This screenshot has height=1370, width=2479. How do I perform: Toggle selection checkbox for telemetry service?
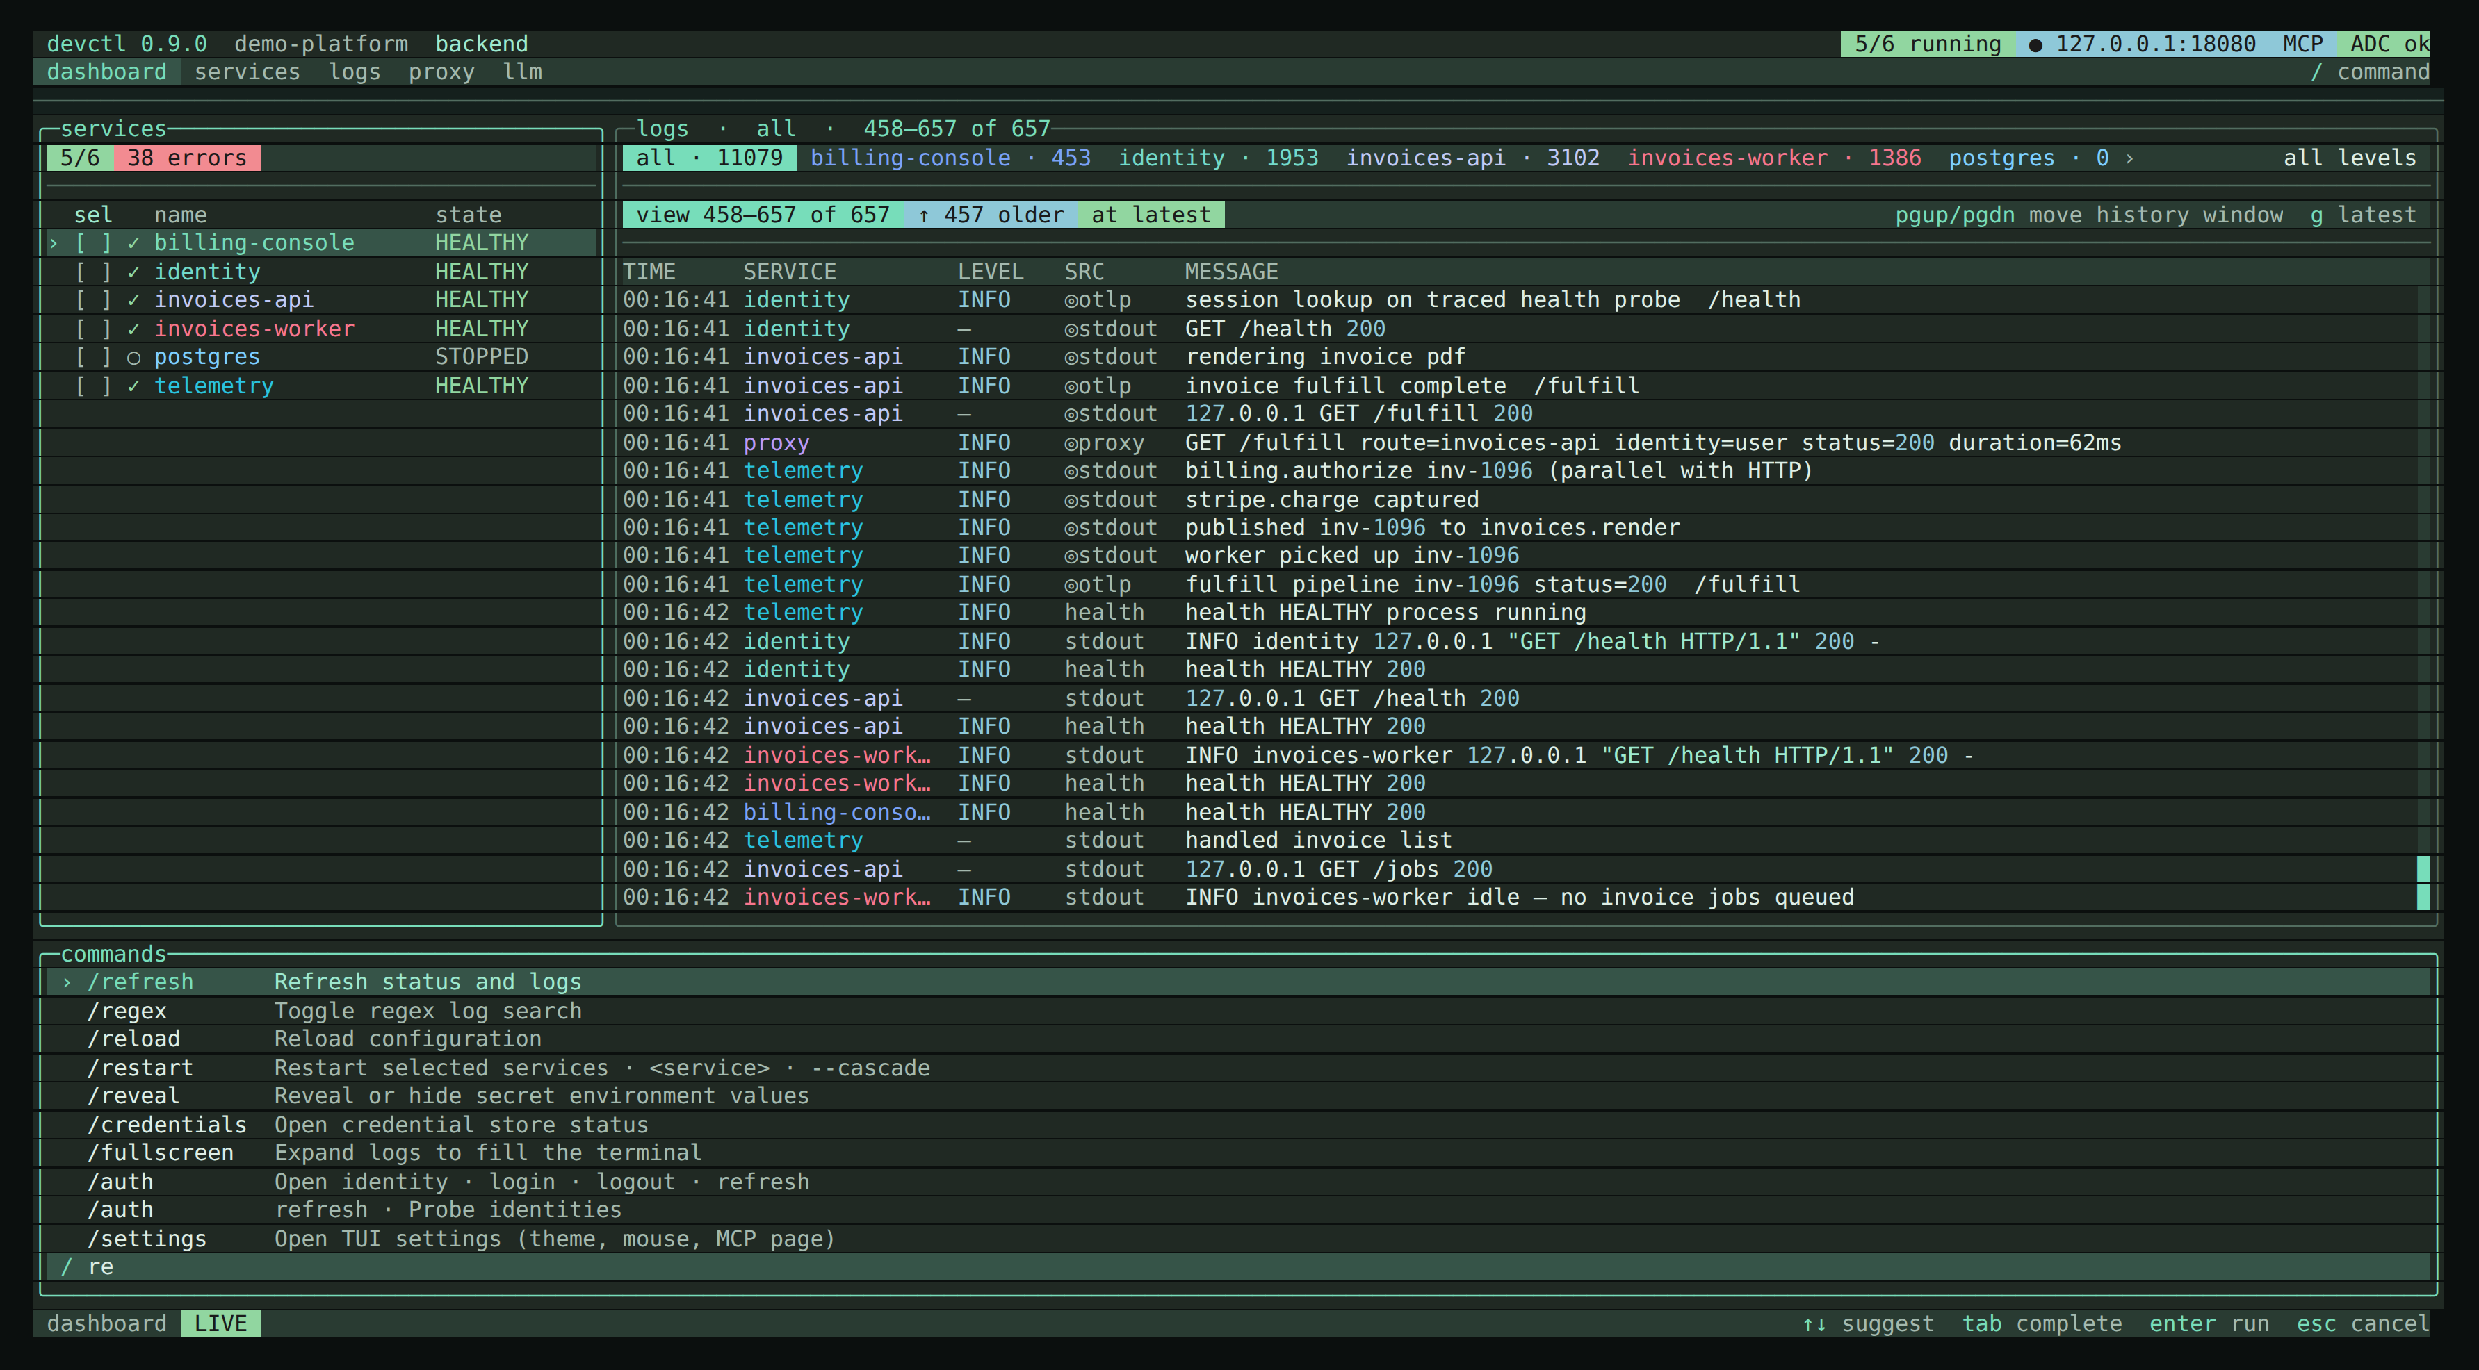click(x=93, y=386)
